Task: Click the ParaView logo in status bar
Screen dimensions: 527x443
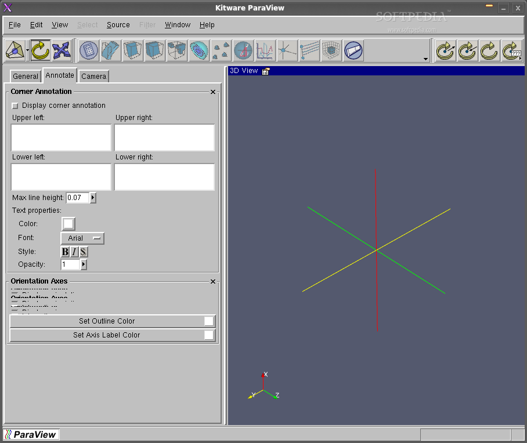Action: tap(31, 435)
